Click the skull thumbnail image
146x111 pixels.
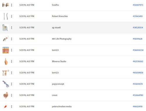[x=6, y=5]
